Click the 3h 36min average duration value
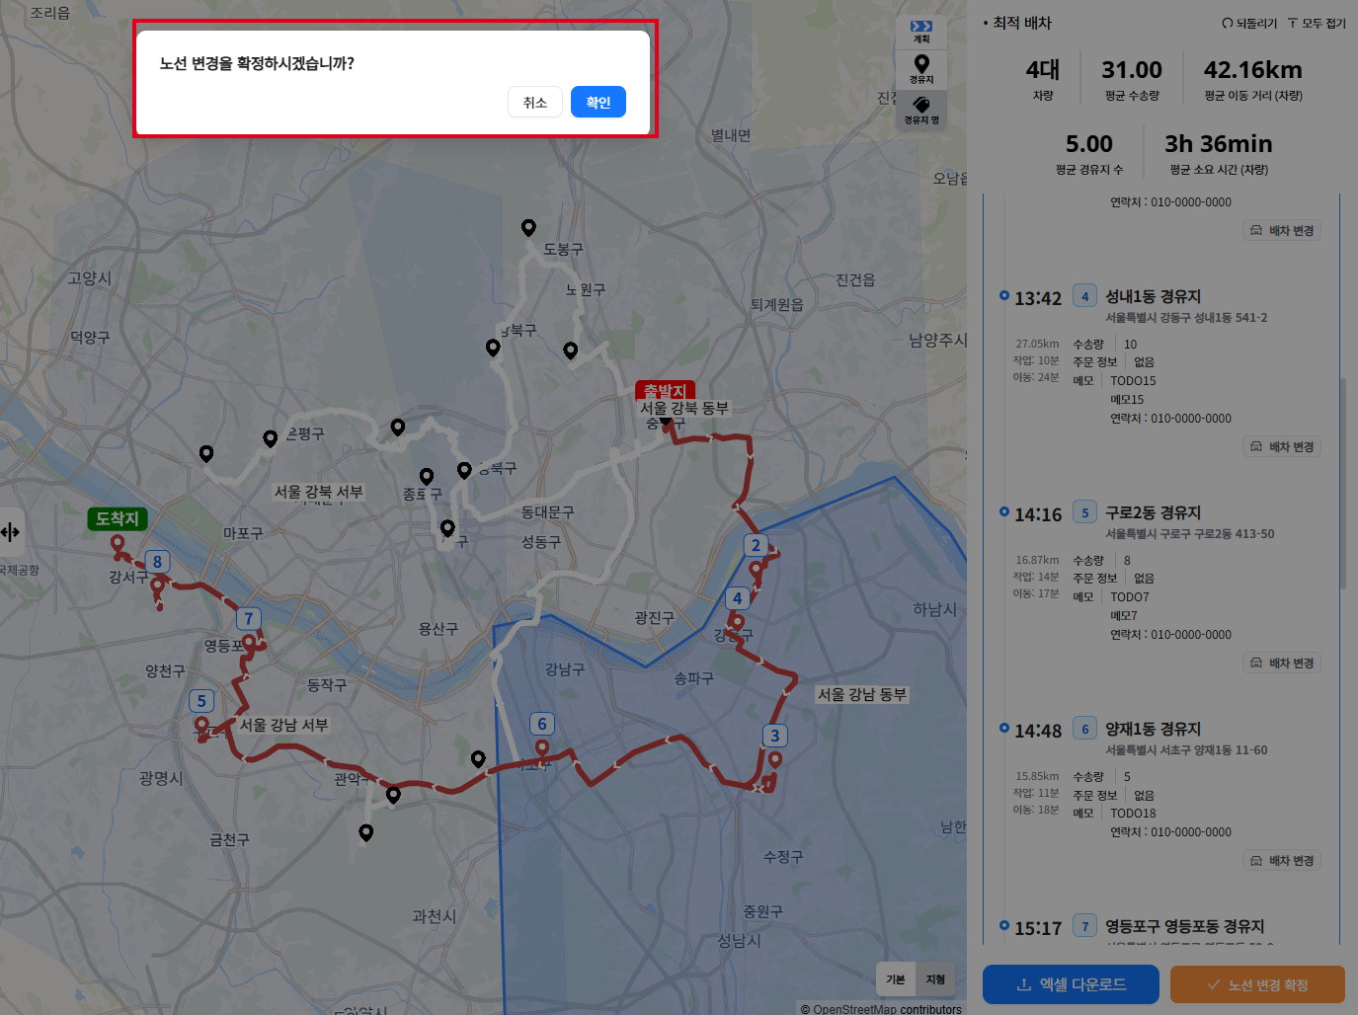This screenshot has height=1015, width=1358. [1218, 144]
